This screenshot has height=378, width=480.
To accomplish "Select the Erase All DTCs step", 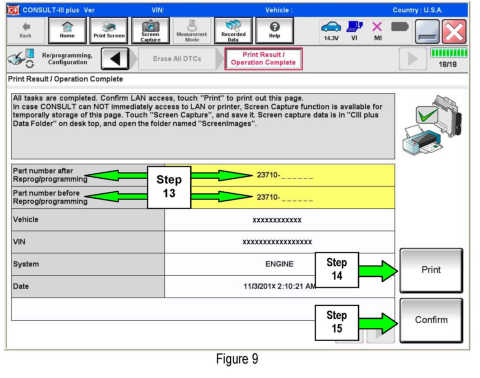I will click(x=177, y=59).
